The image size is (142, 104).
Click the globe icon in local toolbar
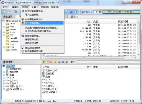click(59, 62)
